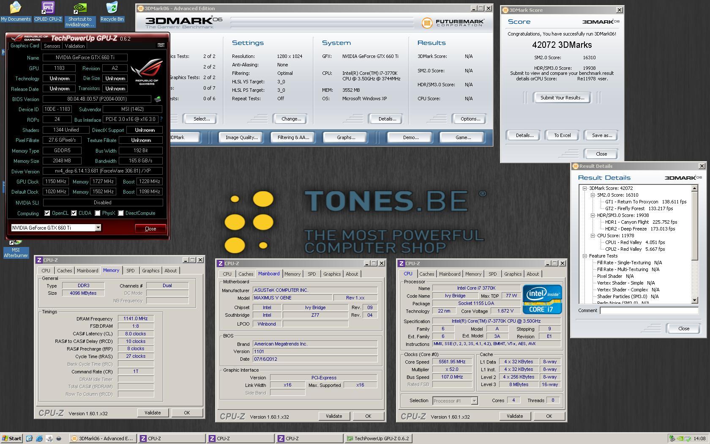The image size is (710, 444).
Task: Toggle the PhysX checkbox in GPU-Z
Action: (x=98, y=213)
